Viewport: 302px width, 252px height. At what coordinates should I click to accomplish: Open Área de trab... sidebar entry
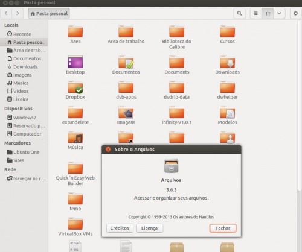(24, 51)
